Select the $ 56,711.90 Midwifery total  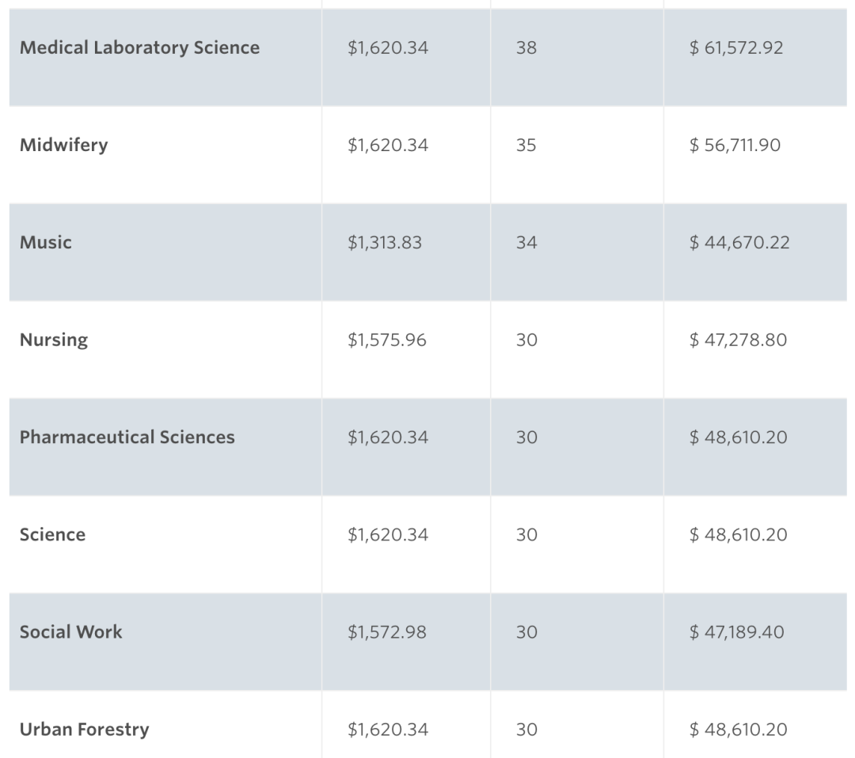(735, 146)
